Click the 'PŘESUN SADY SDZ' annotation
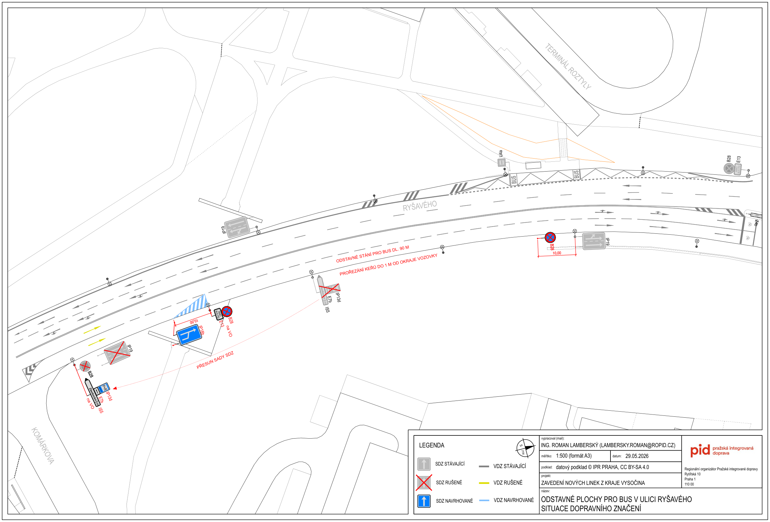Image resolution: width=770 pixels, height=522 pixels. point(215,360)
